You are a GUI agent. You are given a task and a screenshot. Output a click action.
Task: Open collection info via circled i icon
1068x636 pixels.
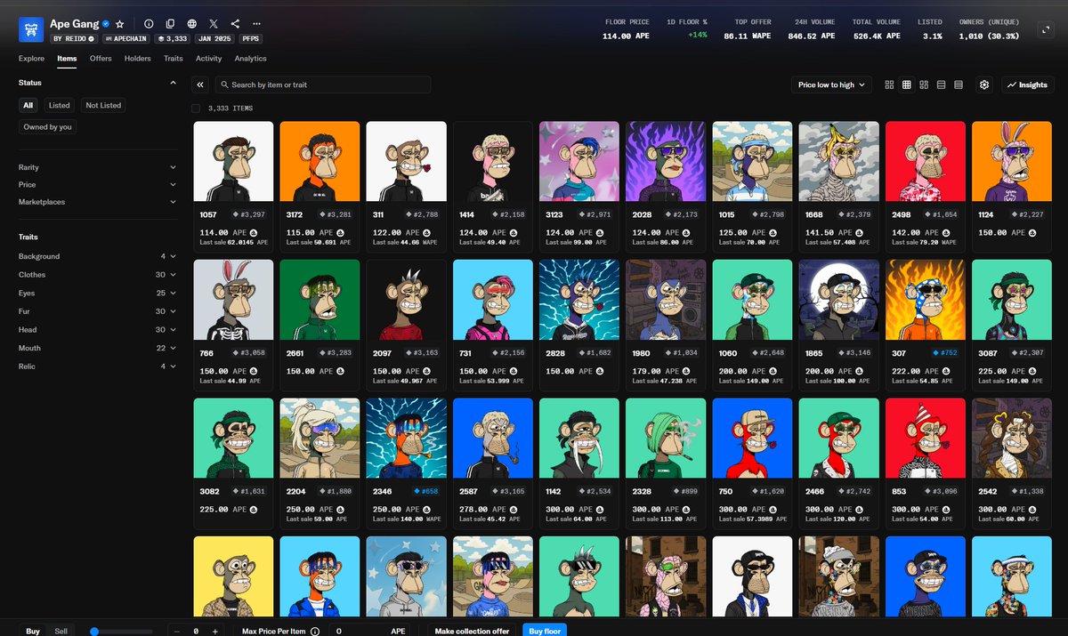tap(149, 24)
